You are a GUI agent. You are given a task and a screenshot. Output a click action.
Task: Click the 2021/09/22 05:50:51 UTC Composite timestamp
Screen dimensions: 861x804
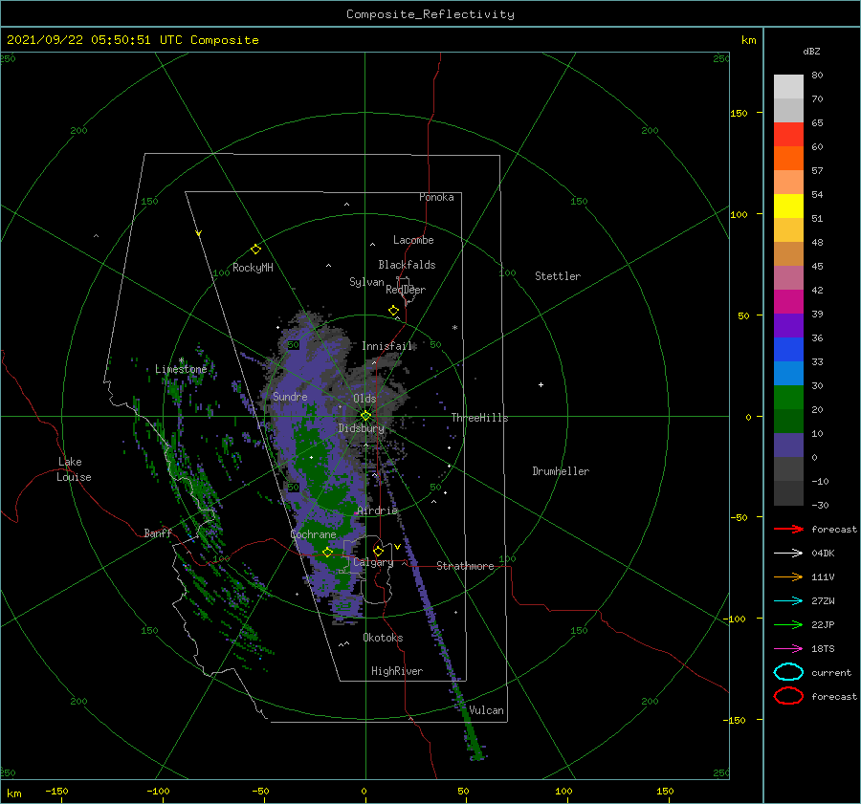click(133, 40)
